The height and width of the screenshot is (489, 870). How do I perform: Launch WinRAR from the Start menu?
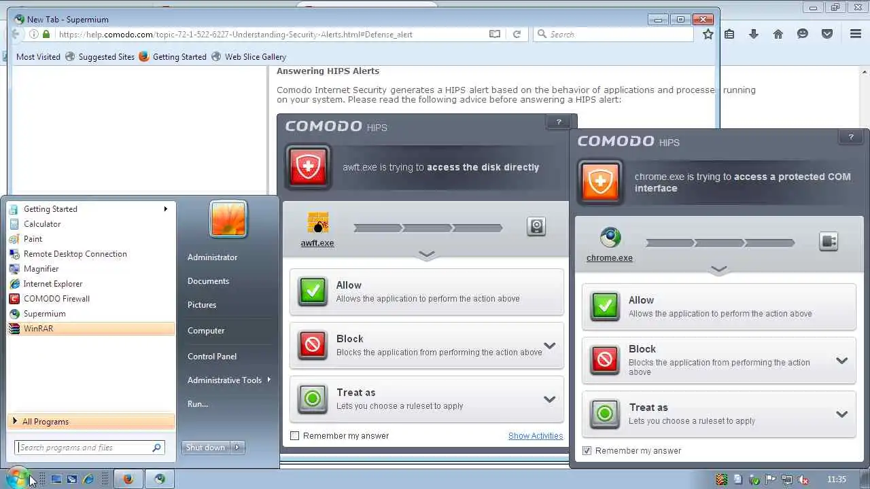click(x=91, y=329)
